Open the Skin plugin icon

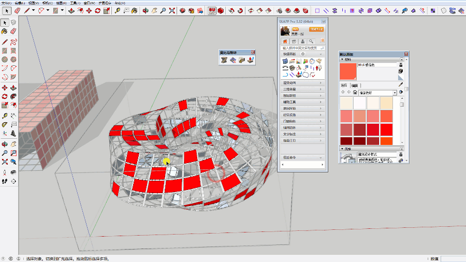(452, 10)
